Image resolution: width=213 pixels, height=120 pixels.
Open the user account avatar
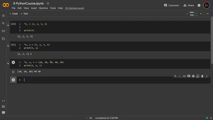coord(206,5)
